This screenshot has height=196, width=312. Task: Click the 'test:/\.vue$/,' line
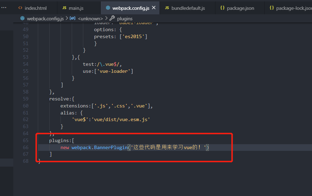pyautogui.click(x=102, y=64)
